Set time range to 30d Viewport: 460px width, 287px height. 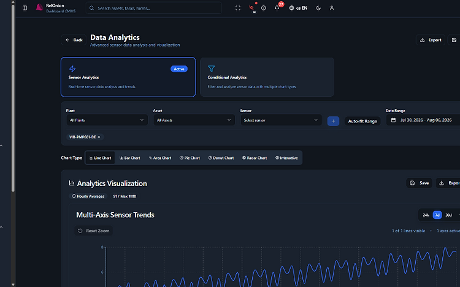tap(448, 215)
